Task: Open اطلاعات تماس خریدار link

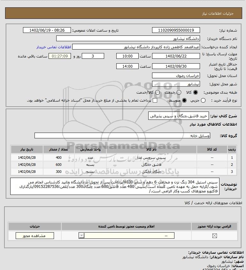Action: pyautogui.click(x=54, y=47)
